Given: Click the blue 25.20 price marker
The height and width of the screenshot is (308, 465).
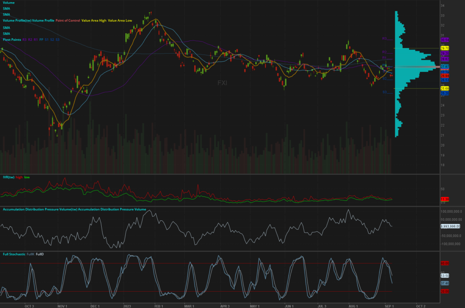Looking at the screenshot, I should pos(445,93).
